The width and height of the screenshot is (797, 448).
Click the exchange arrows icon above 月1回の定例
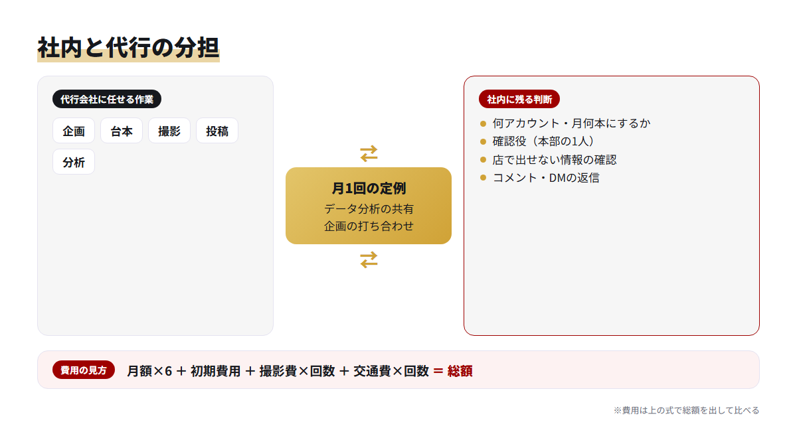pyautogui.click(x=369, y=153)
